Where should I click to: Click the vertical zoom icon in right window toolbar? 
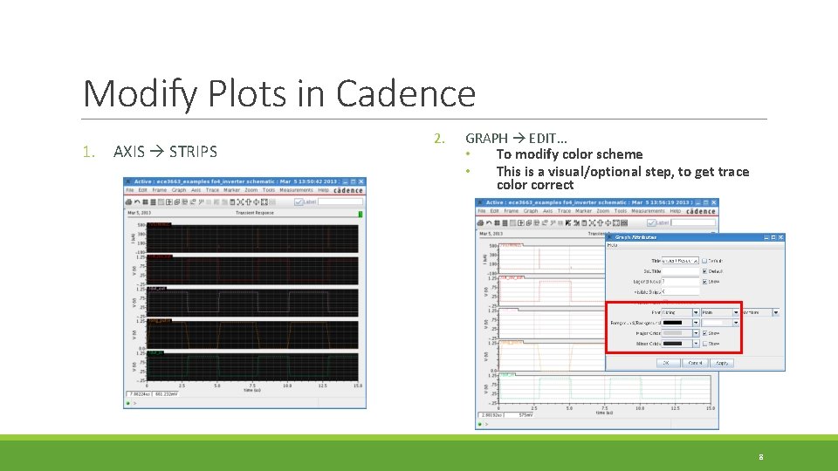click(x=608, y=222)
